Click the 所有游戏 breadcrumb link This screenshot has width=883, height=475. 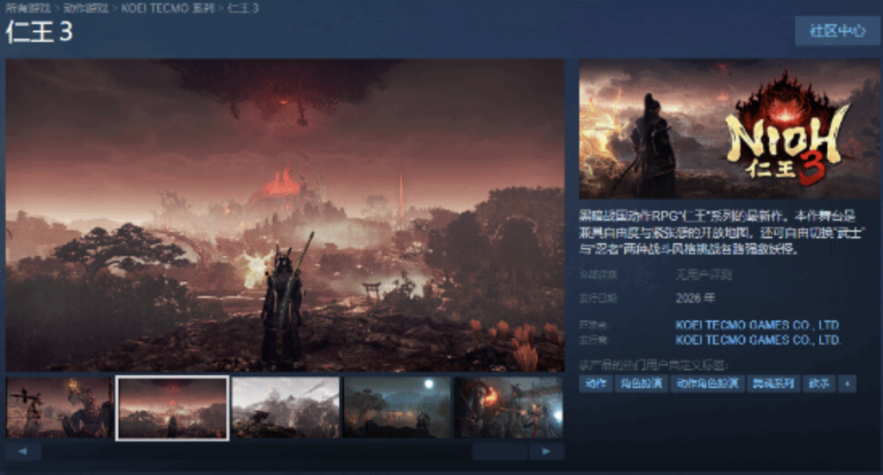(x=28, y=9)
